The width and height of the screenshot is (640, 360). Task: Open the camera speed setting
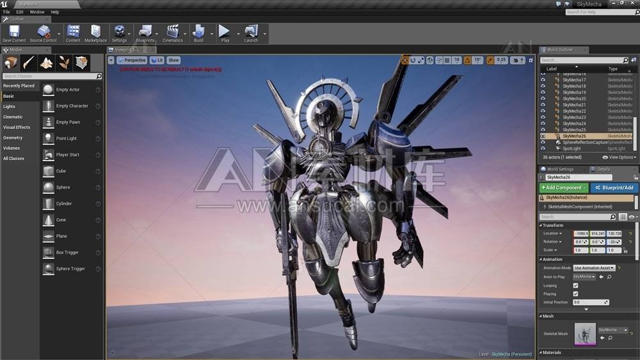pyautogui.click(x=518, y=60)
